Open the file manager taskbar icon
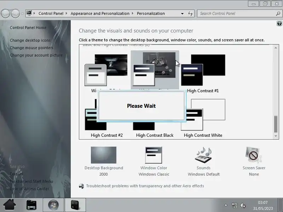Screen dimensions: 283x212 click(31, 205)
